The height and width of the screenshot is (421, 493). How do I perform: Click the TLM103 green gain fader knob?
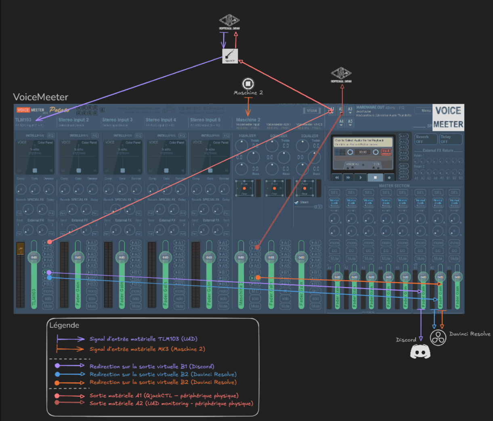[34, 257]
